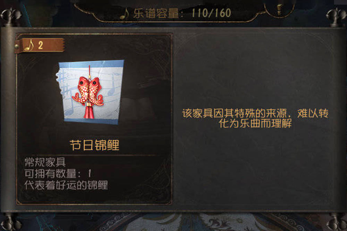
Task: Click the bottom-left scroll finial ornament
Action: (x=10, y=223)
